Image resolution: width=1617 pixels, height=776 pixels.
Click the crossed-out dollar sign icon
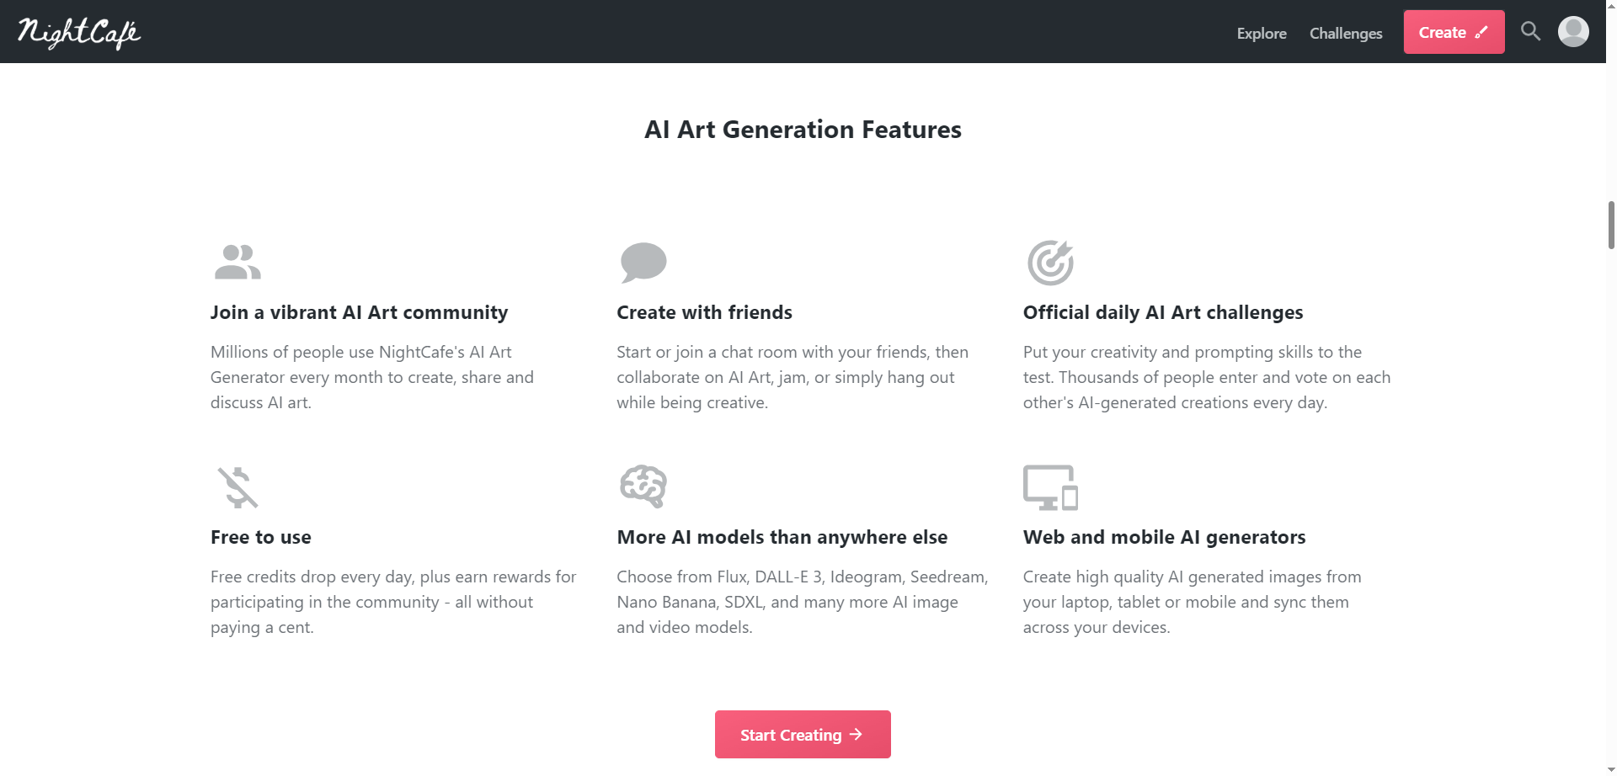237,487
